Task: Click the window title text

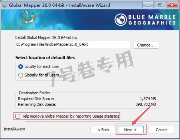Action: click(x=60, y=5)
